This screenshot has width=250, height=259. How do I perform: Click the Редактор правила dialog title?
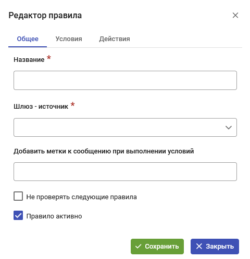[45, 16]
